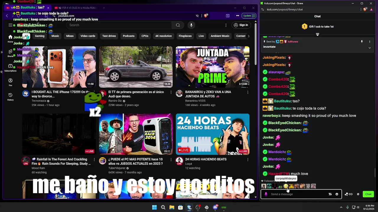
Task: Open Discord from the taskbar
Action: (215, 207)
